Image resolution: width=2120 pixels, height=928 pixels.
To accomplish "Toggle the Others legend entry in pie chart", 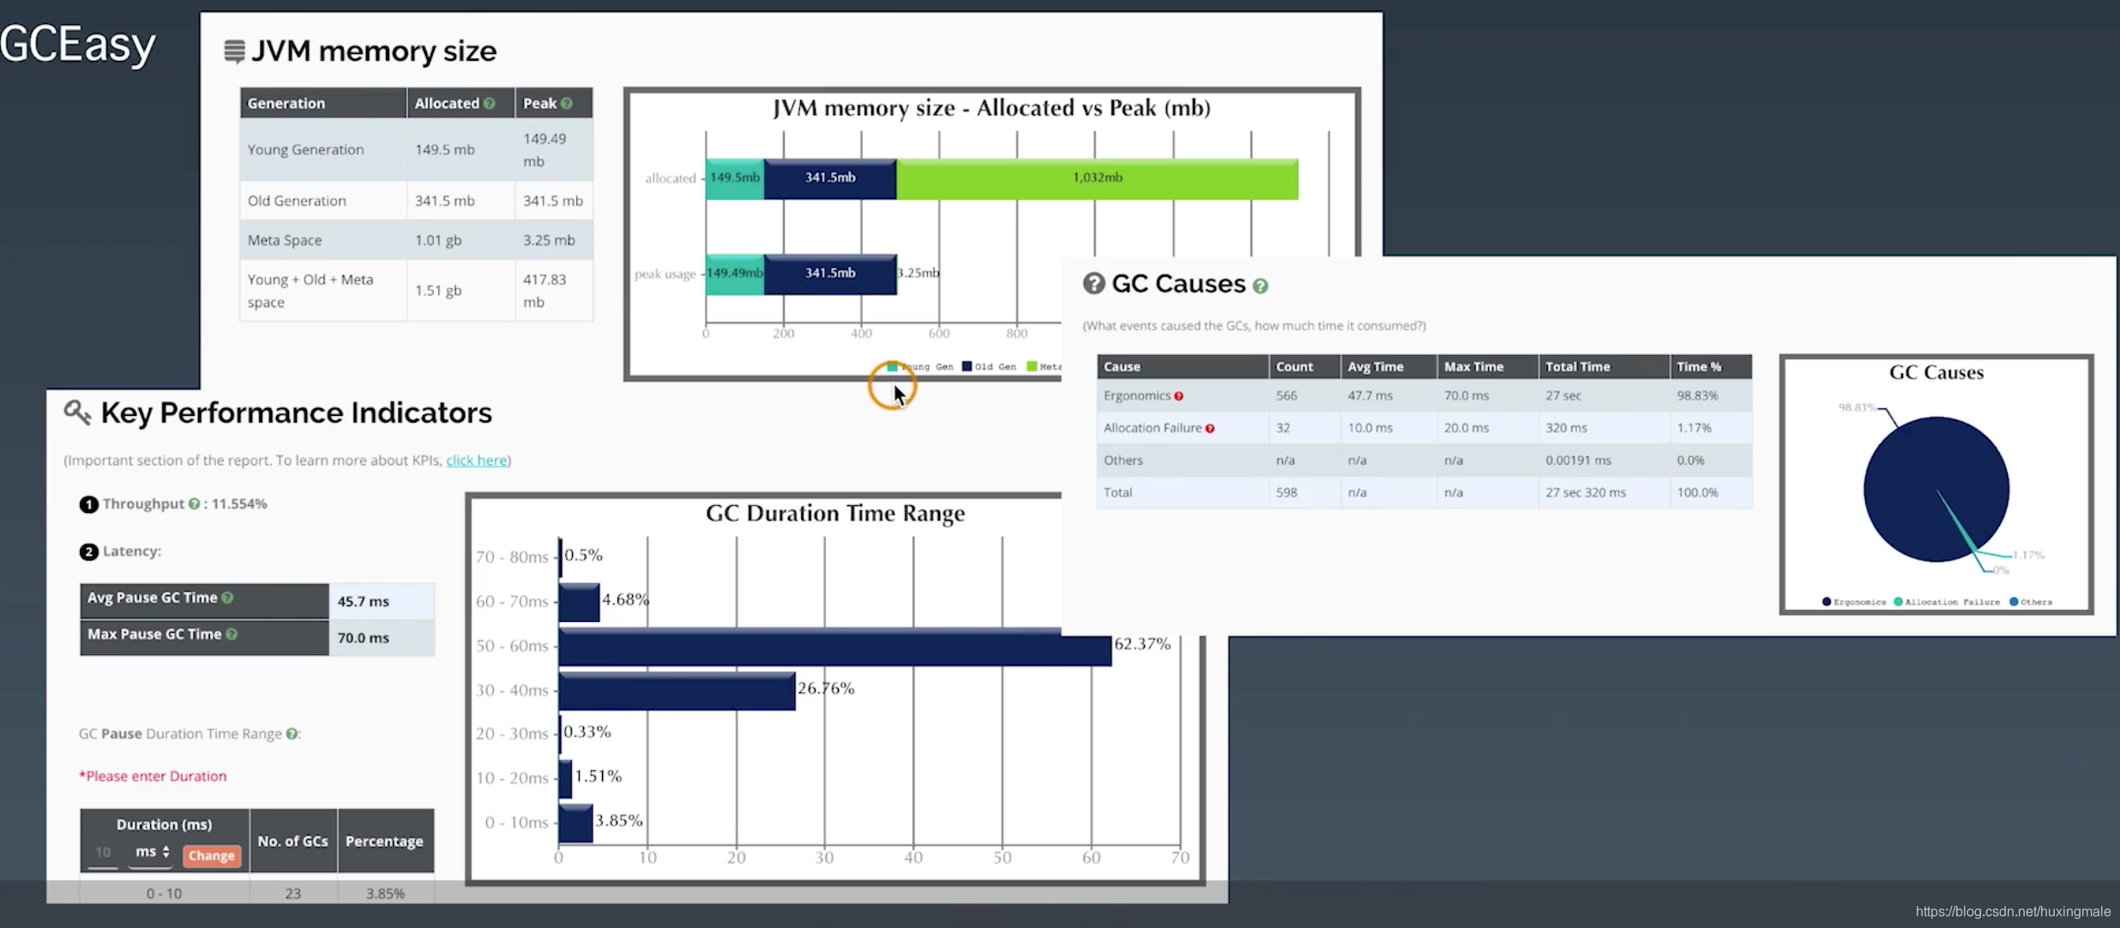I will coord(2031,602).
